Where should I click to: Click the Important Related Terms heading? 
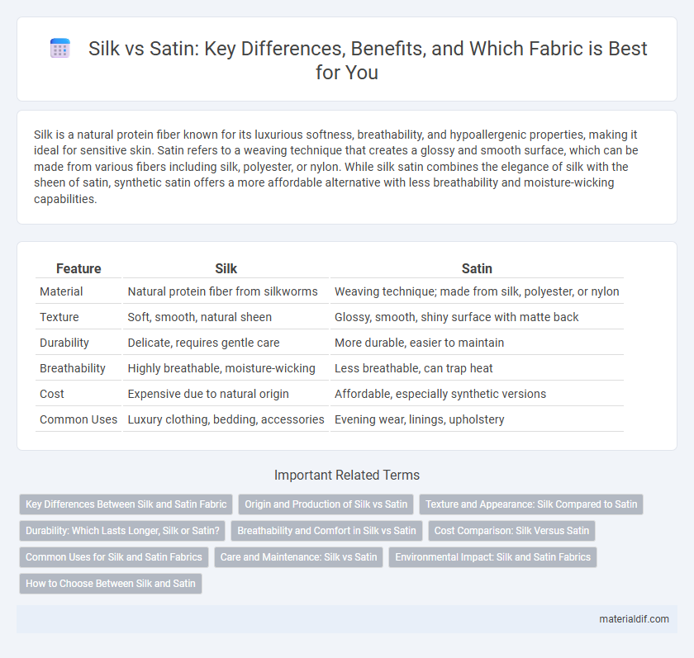click(347, 475)
